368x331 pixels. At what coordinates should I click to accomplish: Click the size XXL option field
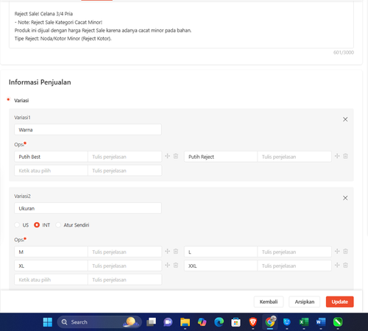click(221, 266)
